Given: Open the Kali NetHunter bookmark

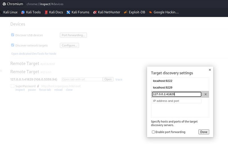Looking at the screenshot, I should click(107, 12).
